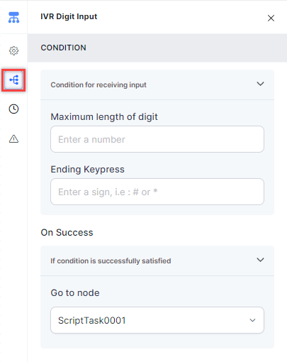Collapse the If condition is successfully satisfied chevron
287x362 pixels.
[x=260, y=260]
